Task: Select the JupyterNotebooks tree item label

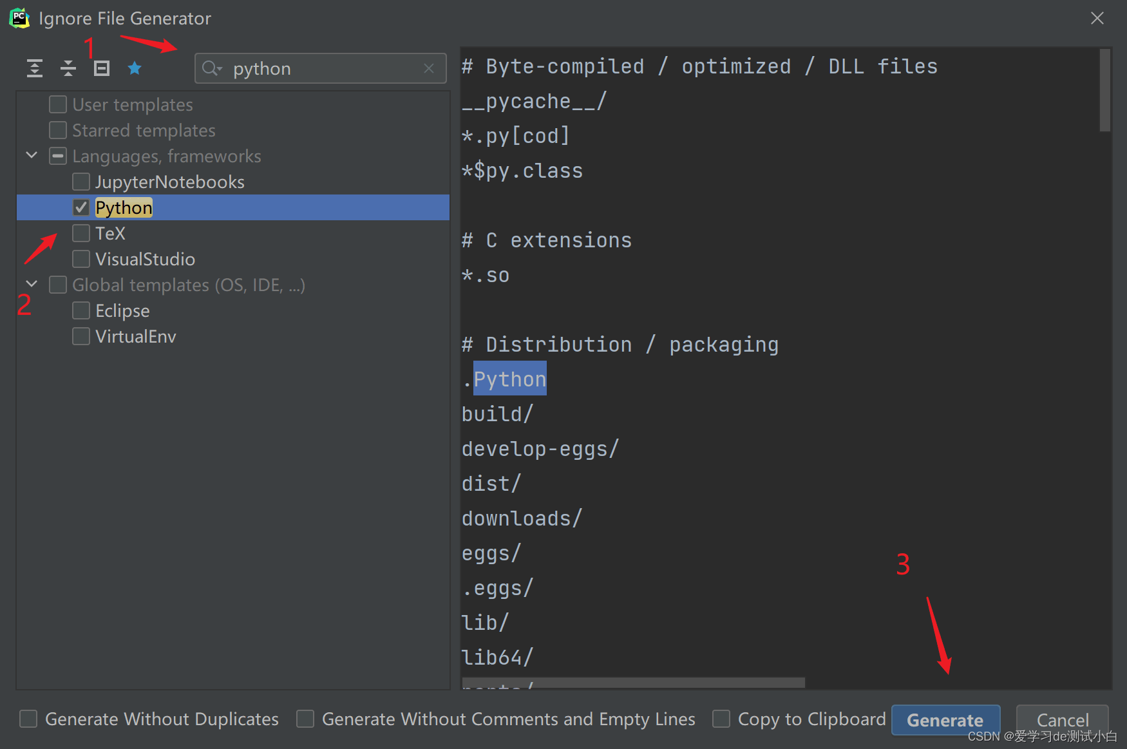Action: [x=170, y=182]
